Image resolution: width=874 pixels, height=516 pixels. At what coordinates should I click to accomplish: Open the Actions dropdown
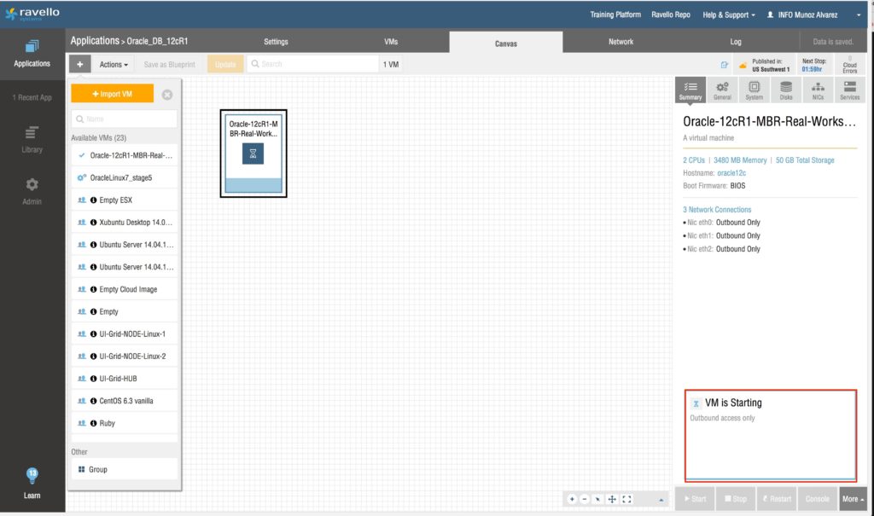coord(114,65)
